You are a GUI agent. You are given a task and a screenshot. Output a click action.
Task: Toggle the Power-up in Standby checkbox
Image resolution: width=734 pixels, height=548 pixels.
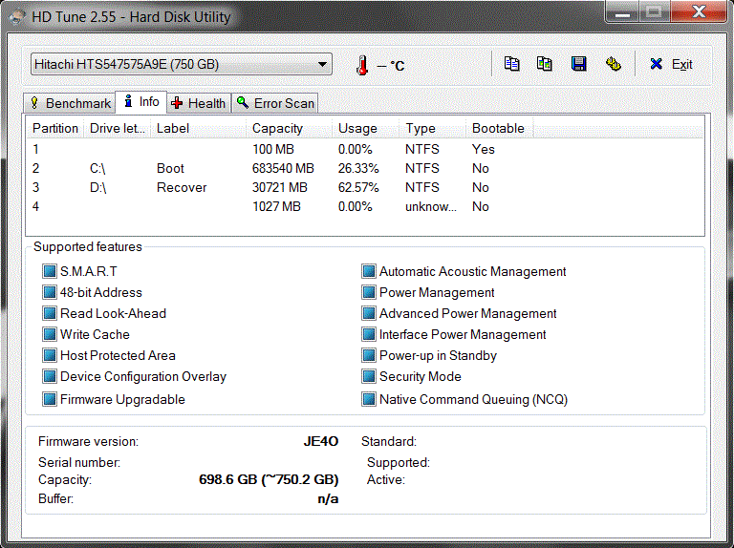pyautogui.click(x=369, y=355)
